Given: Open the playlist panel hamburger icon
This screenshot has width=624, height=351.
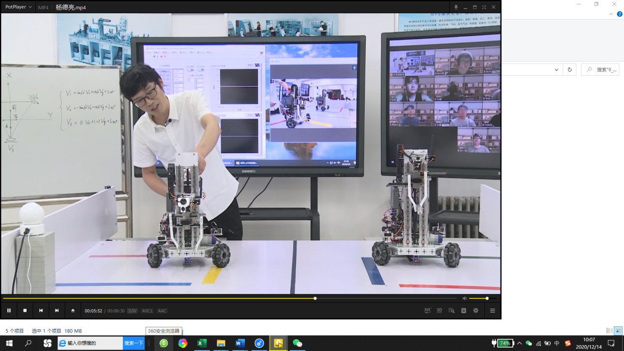Looking at the screenshot, I should click(492, 311).
